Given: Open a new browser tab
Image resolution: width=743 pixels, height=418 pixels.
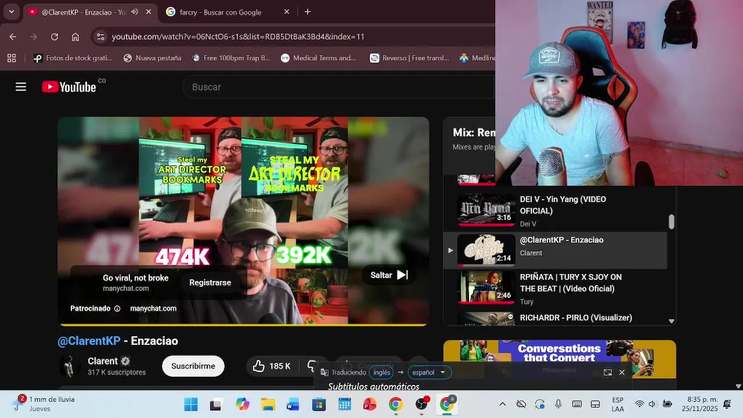Looking at the screenshot, I should (308, 12).
